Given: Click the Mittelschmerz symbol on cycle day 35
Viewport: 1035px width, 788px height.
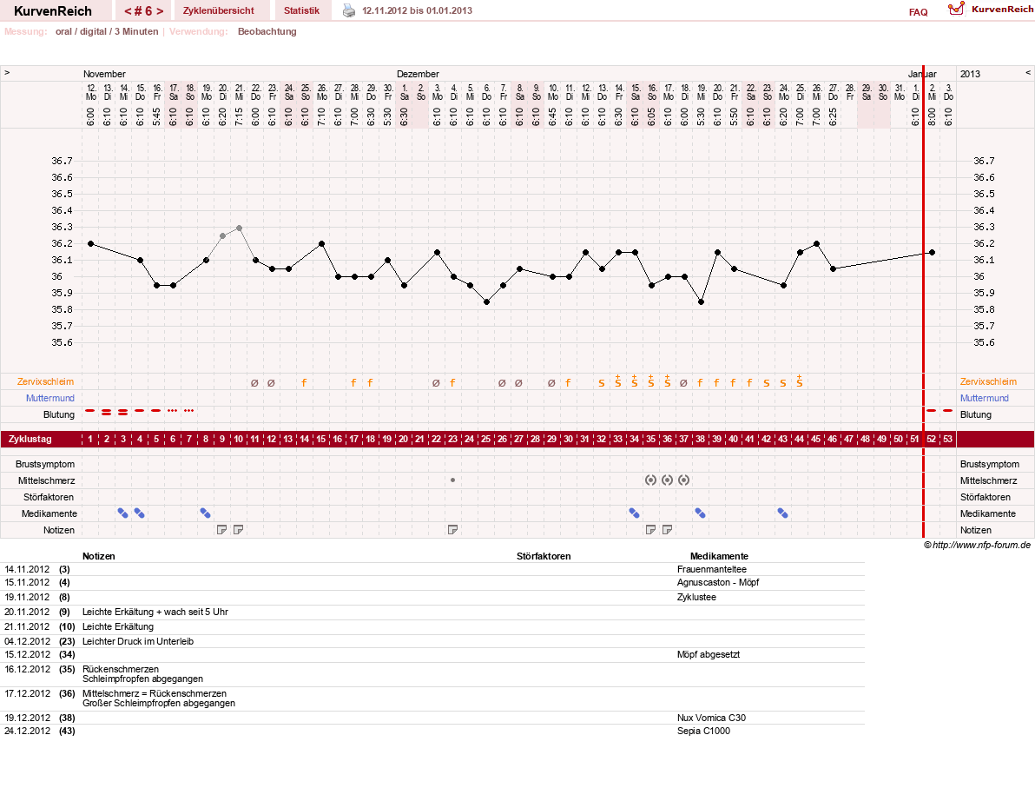Looking at the screenshot, I should pyautogui.click(x=651, y=480).
